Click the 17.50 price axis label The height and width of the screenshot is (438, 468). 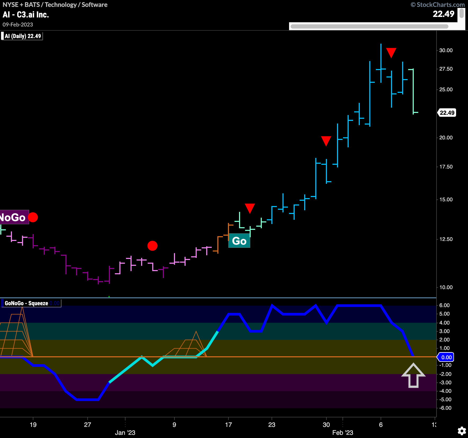446,167
